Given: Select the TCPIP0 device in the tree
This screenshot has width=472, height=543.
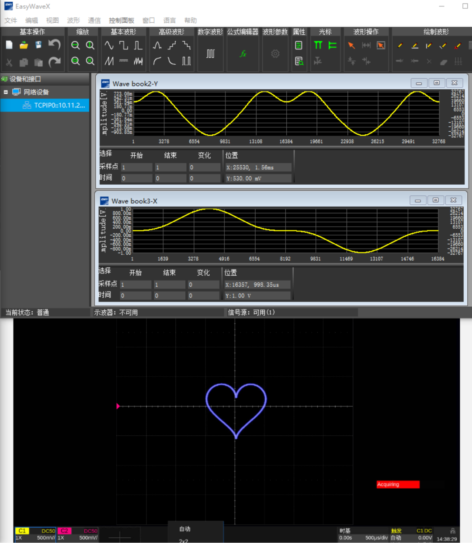Looking at the screenshot, I should coord(59,105).
